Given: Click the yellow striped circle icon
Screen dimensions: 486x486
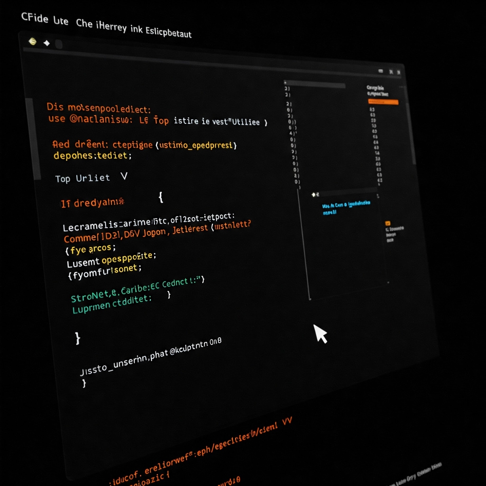Looking at the screenshot, I should tap(33, 41).
